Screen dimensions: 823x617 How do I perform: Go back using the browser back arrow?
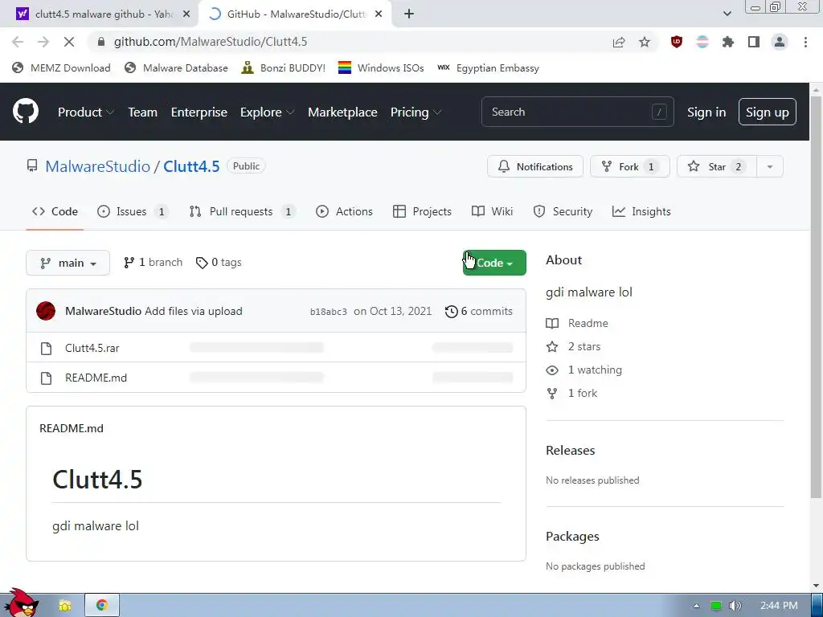[x=18, y=42]
